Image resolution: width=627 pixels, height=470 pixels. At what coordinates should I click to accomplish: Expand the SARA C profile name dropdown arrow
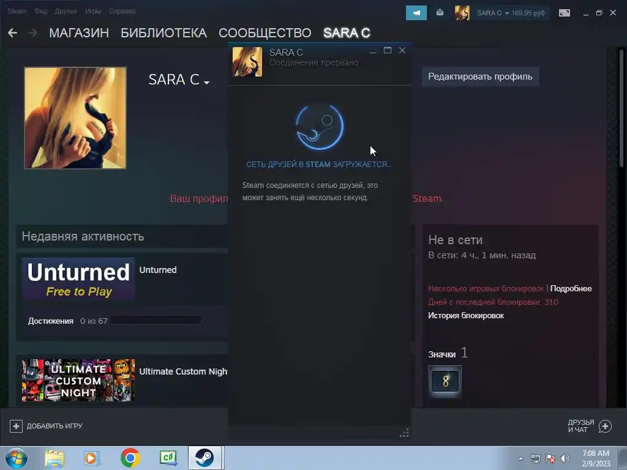coord(207,83)
